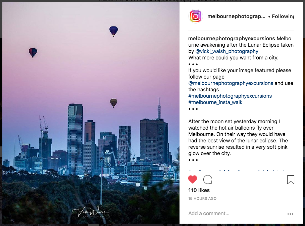Open the three-dot more options menu

click(x=290, y=214)
